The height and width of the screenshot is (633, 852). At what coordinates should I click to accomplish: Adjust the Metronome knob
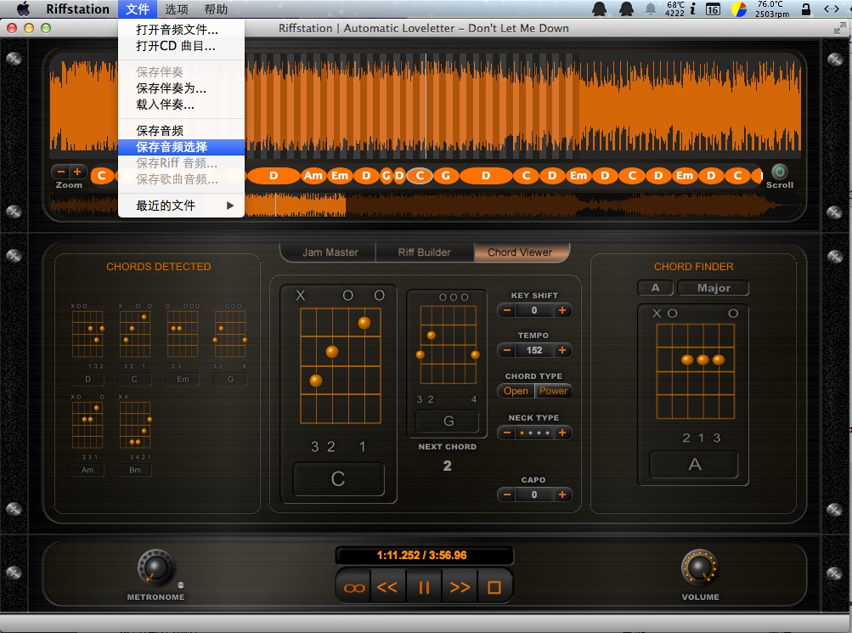pyautogui.click(x=156, y=568)
